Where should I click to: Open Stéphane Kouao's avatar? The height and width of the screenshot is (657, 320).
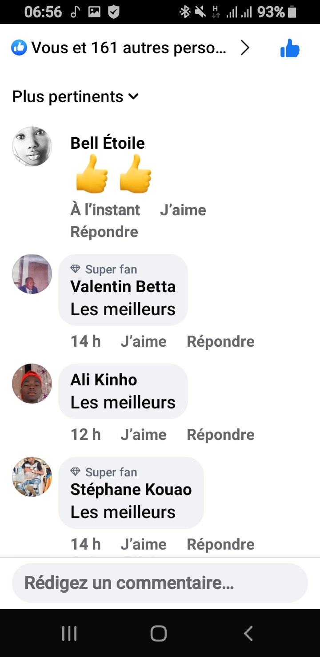pyautogui.click(x=32, y=477)
